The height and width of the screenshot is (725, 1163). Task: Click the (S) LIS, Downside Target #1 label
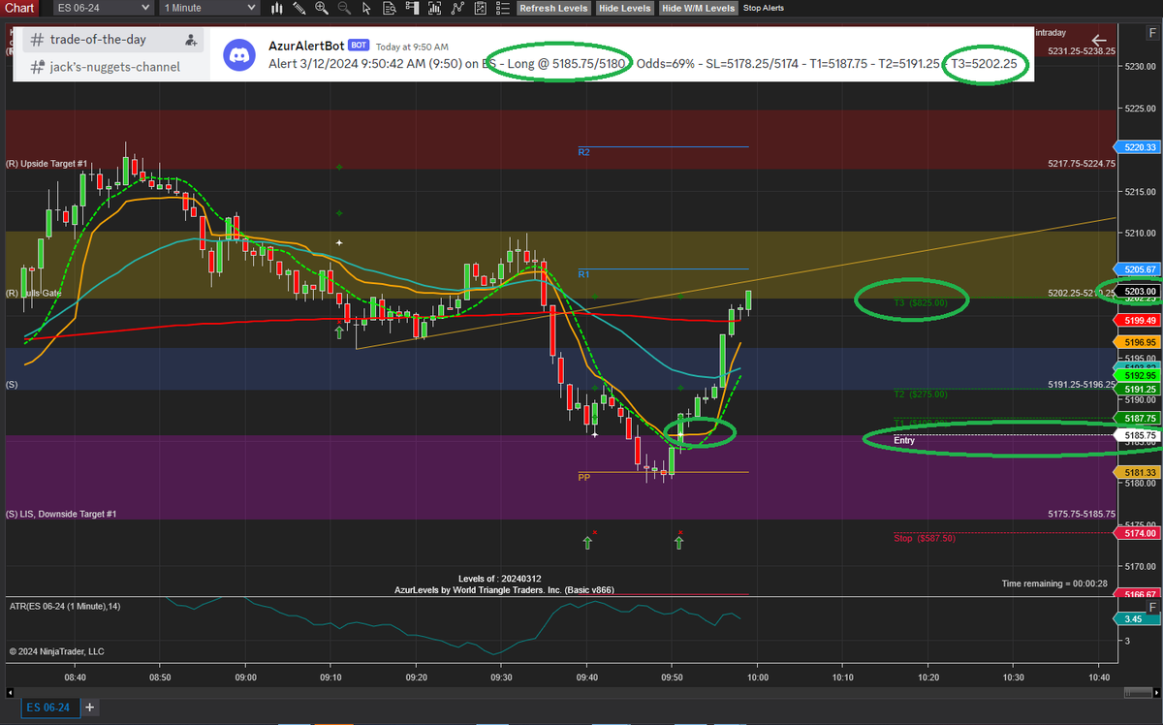tap(61, 514)
